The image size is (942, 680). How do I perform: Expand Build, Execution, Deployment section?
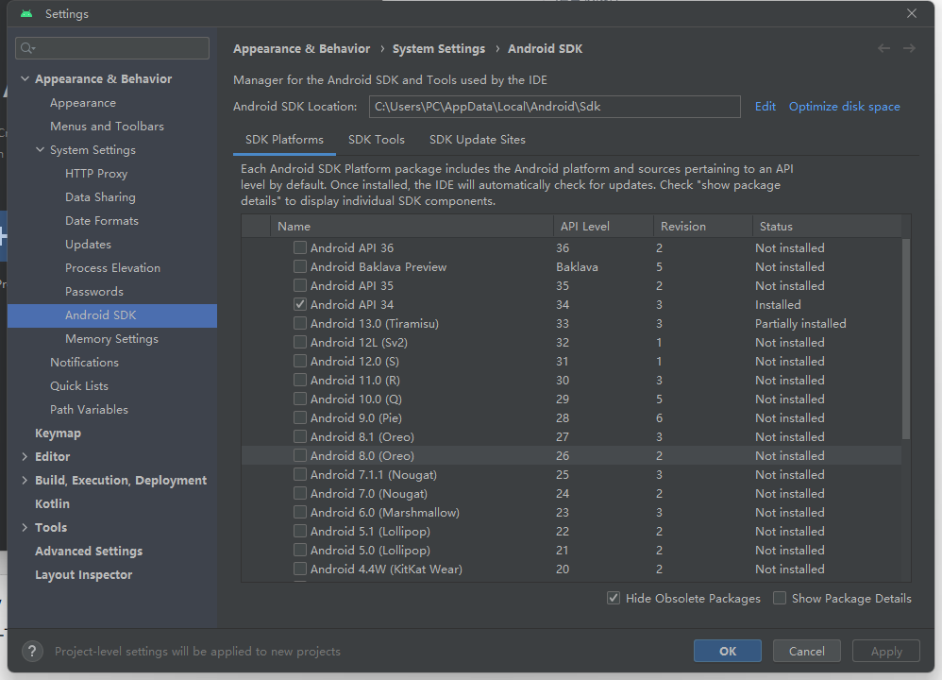[25, 480]
